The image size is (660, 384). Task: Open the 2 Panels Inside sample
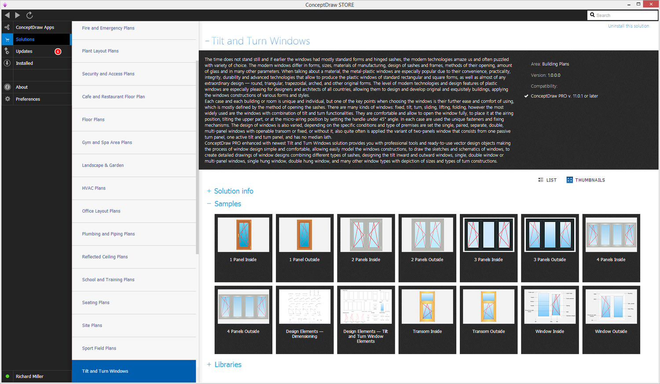[x=366, y=248]
